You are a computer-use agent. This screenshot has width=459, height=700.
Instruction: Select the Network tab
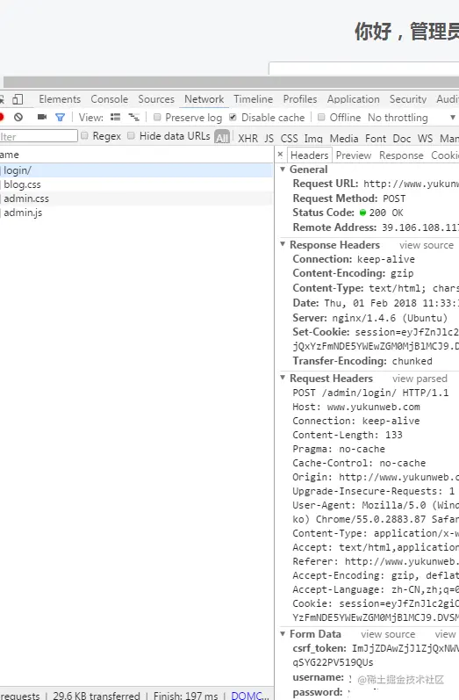204,99
